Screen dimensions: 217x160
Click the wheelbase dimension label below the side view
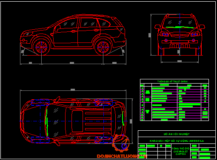pos(72,63)
